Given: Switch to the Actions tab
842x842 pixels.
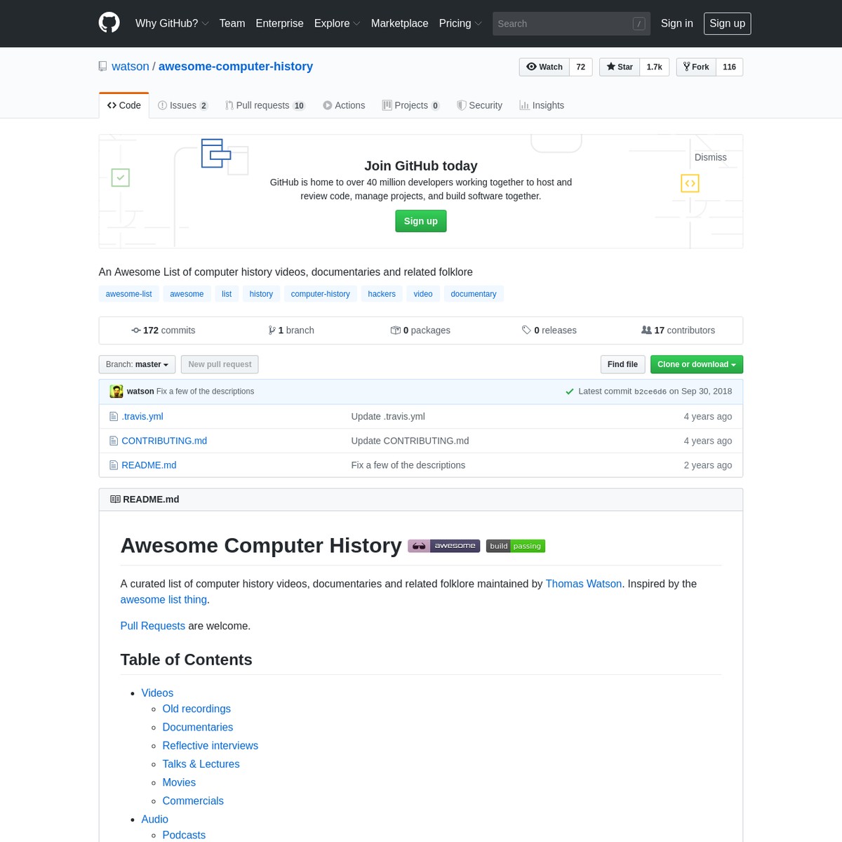Looking at the screenshot, I should pyautogui.click(x=344, y=105).
